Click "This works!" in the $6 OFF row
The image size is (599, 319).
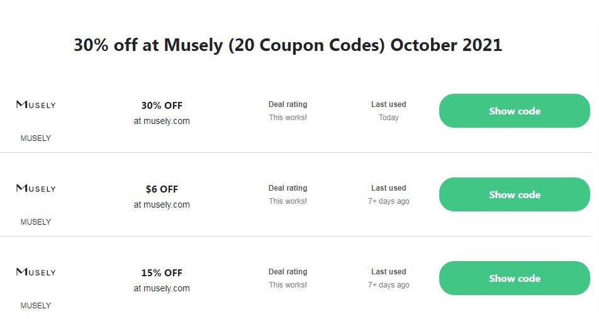[x=288, y=201]
